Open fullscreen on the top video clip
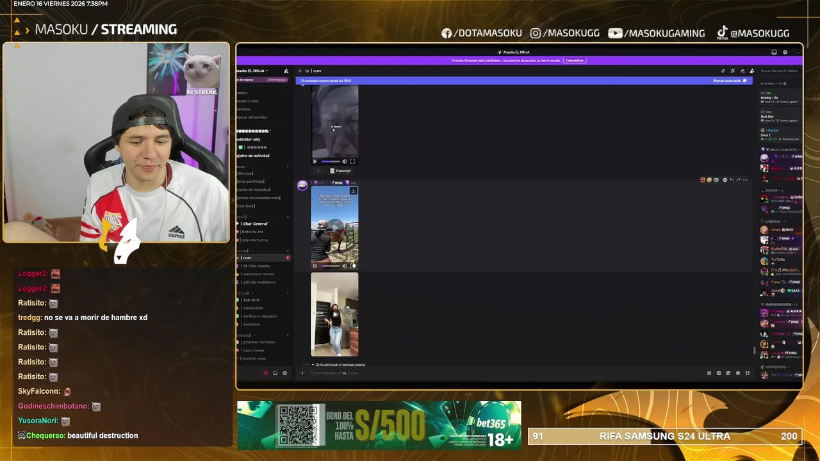The width and height of the screenshot is (820, 461). point(352,161)
